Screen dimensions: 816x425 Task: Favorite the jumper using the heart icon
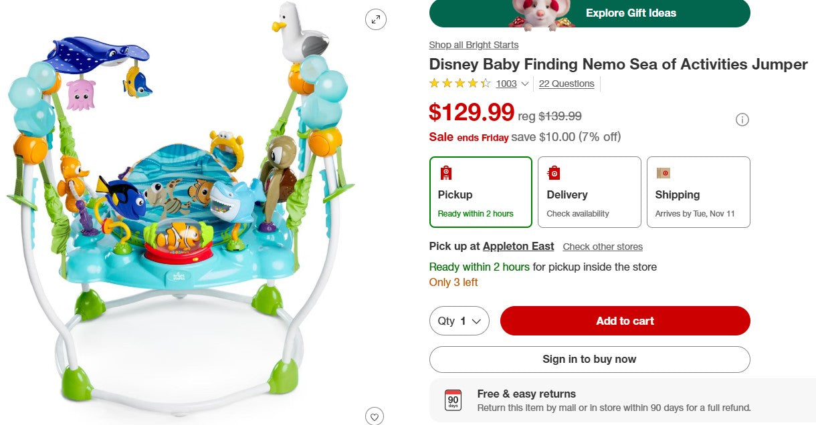pos(375,416)
